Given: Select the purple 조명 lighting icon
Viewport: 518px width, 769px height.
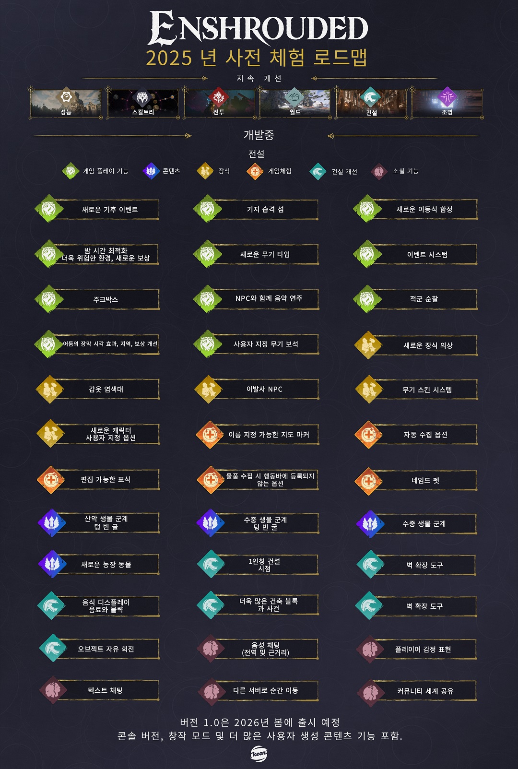Looking at the screenshot, I should point(447,97).
